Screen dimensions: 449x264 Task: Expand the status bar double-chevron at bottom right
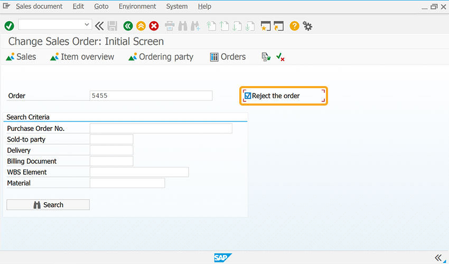click(x=438, y=258)
